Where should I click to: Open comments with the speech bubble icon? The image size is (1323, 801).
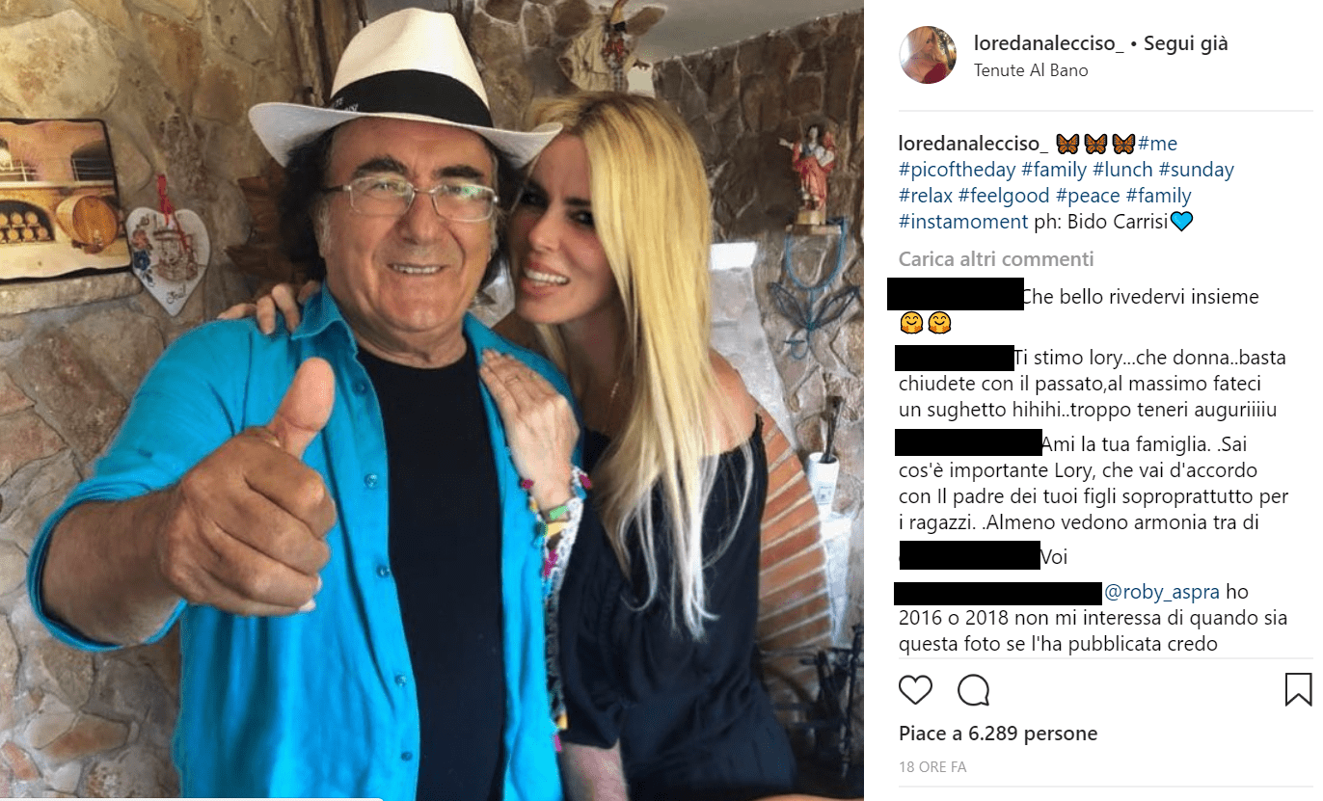click(x=973, y=689)
